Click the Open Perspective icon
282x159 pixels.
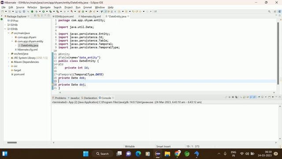point(275,11)
